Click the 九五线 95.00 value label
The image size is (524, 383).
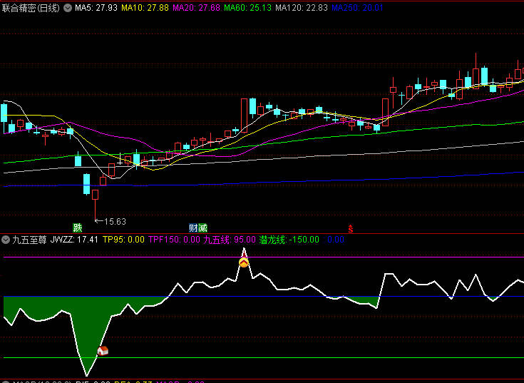[x=229, y=240]
